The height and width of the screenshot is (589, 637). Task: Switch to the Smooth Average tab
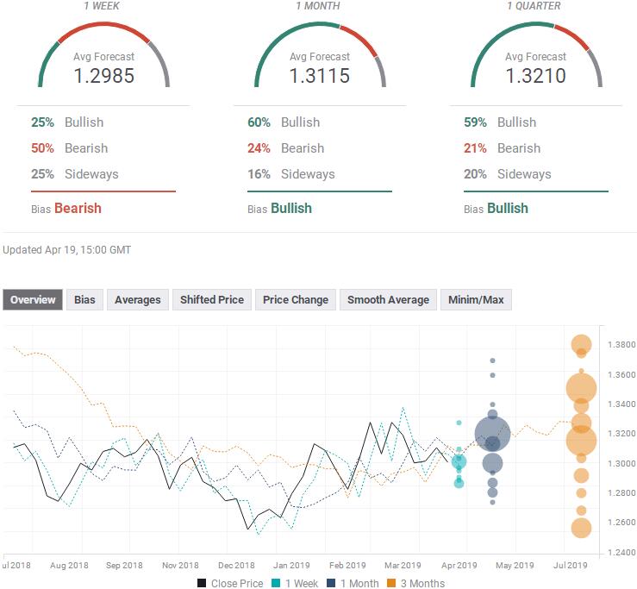pyautogui.click(x=388, y=300)
